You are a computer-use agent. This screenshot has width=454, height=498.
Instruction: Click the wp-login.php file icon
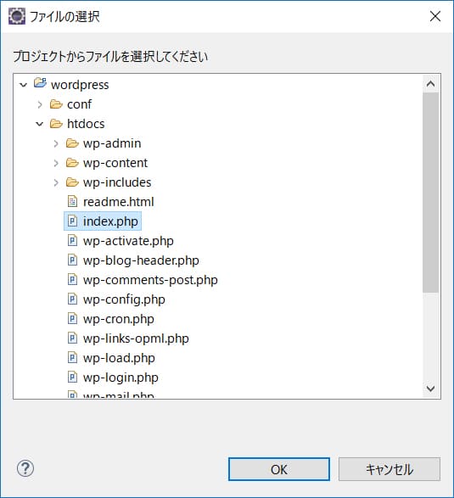click(x=72, y=377)
